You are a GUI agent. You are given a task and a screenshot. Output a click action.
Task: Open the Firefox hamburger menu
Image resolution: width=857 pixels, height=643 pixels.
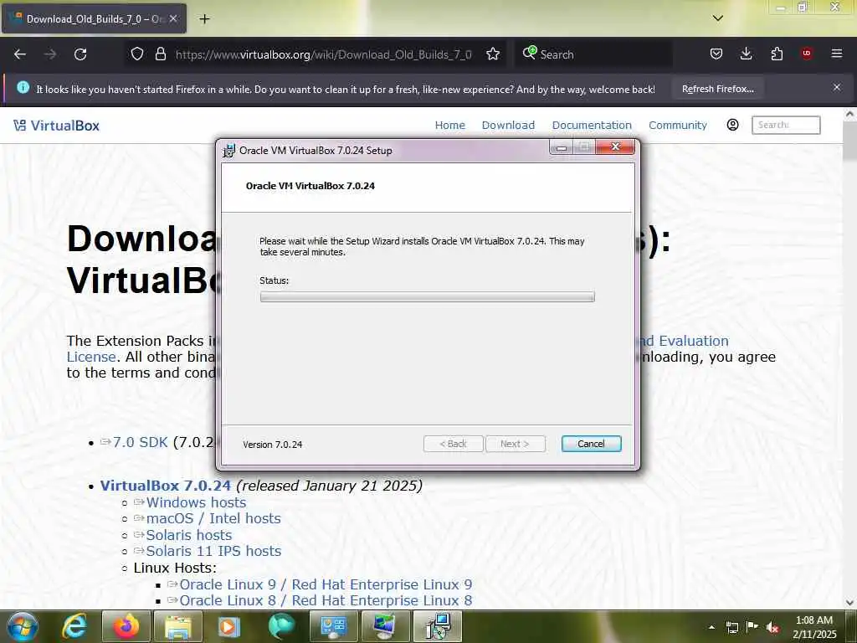[837, 54]
